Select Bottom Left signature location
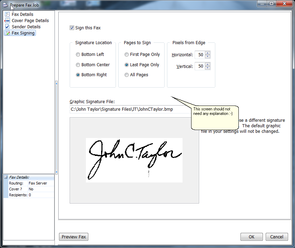 point(78,54)
